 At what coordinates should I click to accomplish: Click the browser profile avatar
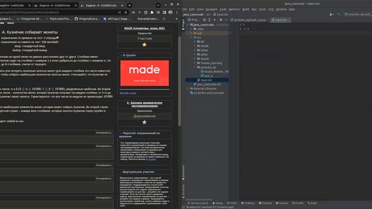(170, 12)
